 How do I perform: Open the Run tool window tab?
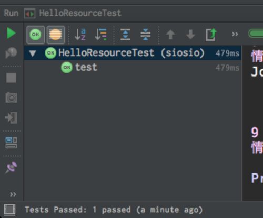(x=11, y=13)
